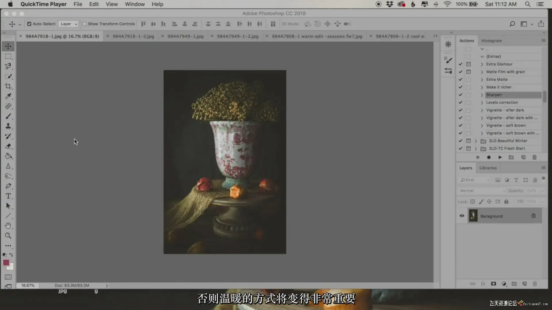Click the Play action button
Image resolution: width=552 pixels, height=310 pixels.
(x=500, y=157)
